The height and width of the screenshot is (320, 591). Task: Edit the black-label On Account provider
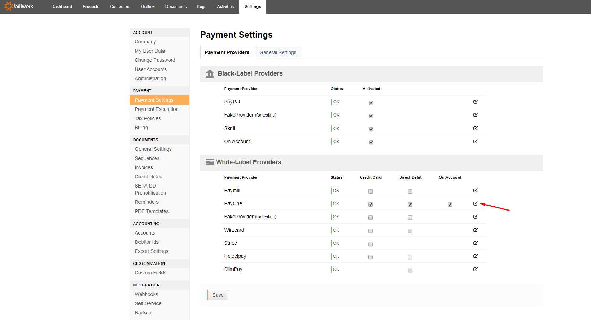point(475,141)
